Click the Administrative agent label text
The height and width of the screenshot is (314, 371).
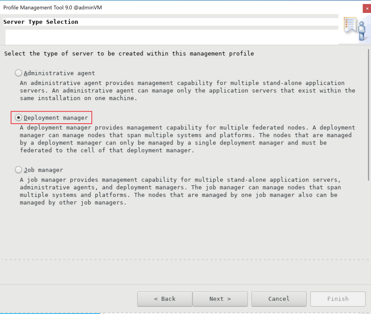(59, 73)
